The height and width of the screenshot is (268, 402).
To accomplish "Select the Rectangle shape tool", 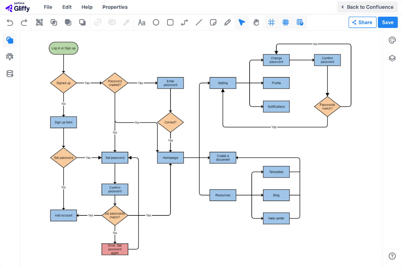I will [170, 22].
